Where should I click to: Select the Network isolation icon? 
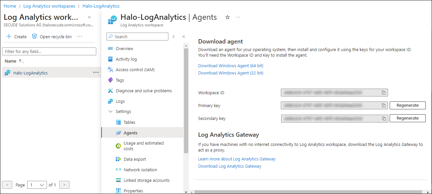click(118, 170)
